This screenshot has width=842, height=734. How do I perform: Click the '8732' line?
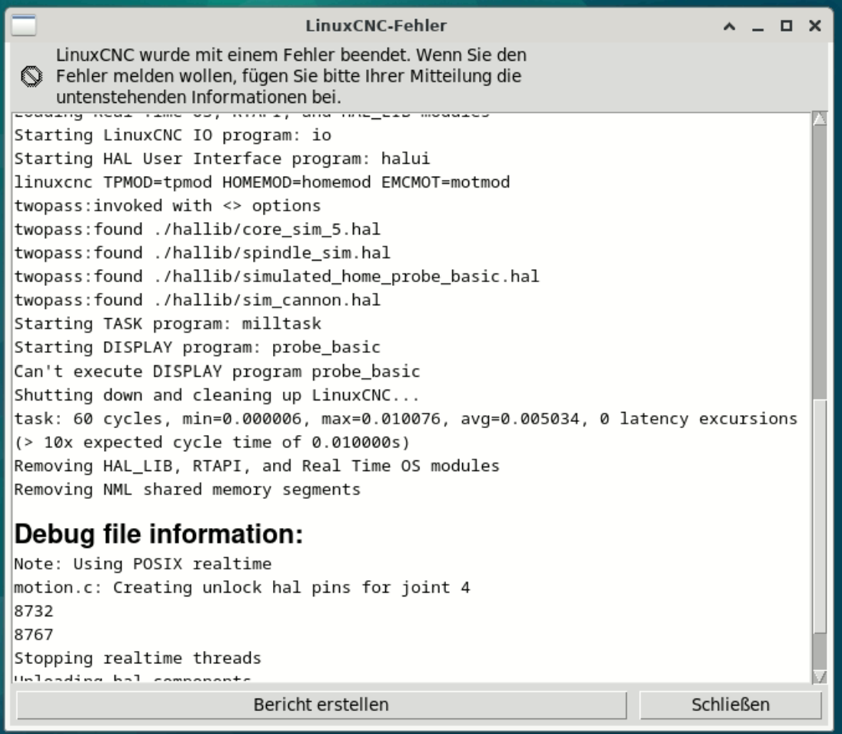click(x=34, y=611)
